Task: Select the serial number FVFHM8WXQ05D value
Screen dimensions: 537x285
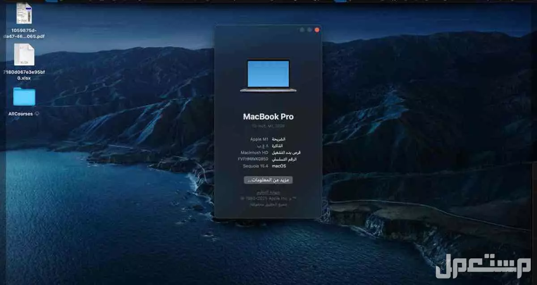Action: coord(253,159)
